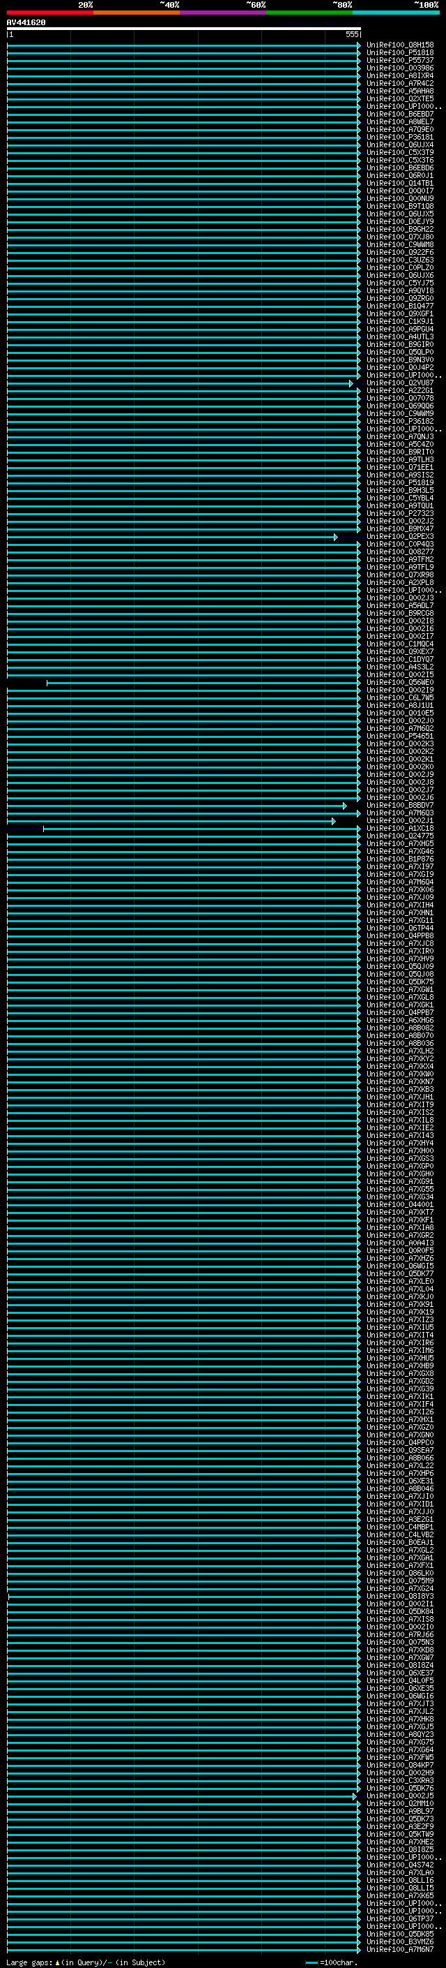Select hit label UniRef100_Q24775
The image size is (446, 1968).
point(400,836)
